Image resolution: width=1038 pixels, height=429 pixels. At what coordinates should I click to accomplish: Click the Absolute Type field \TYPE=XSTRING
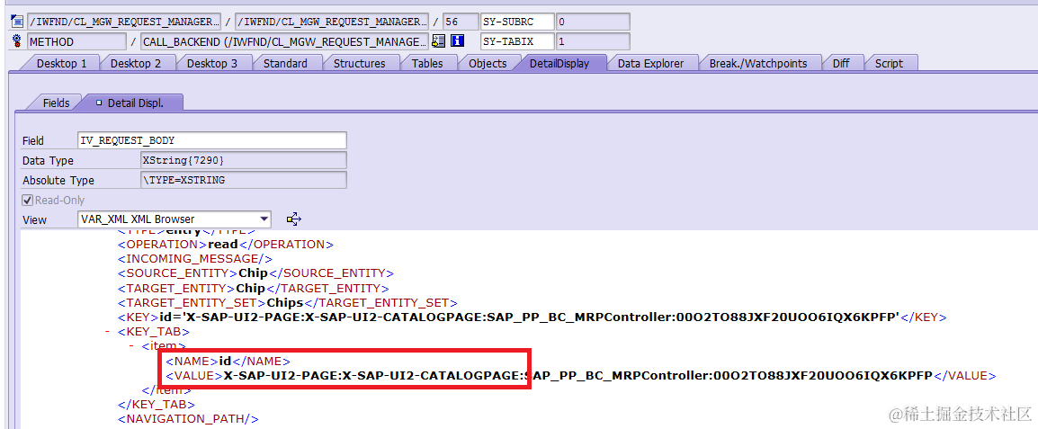coord(244,180)
